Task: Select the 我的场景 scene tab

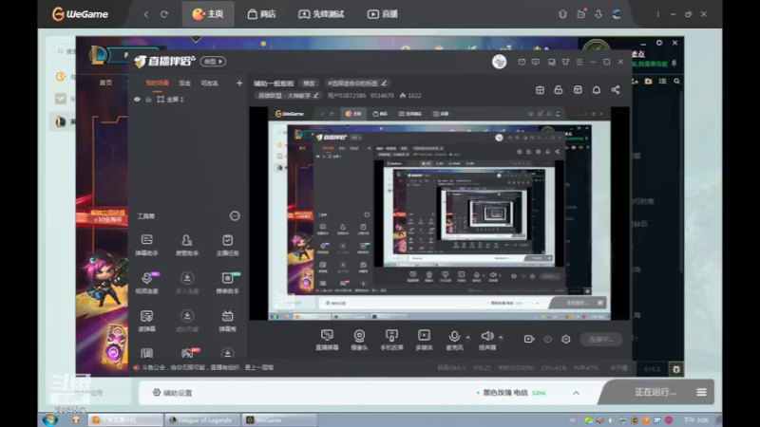Action: click(158, 84)
